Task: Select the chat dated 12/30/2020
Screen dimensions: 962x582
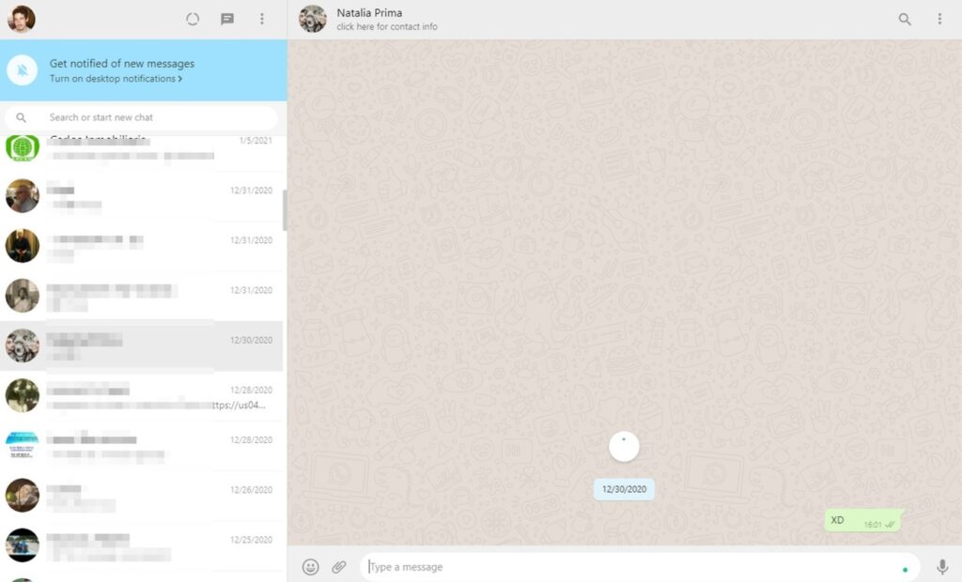Action: (x=141, y=346)
